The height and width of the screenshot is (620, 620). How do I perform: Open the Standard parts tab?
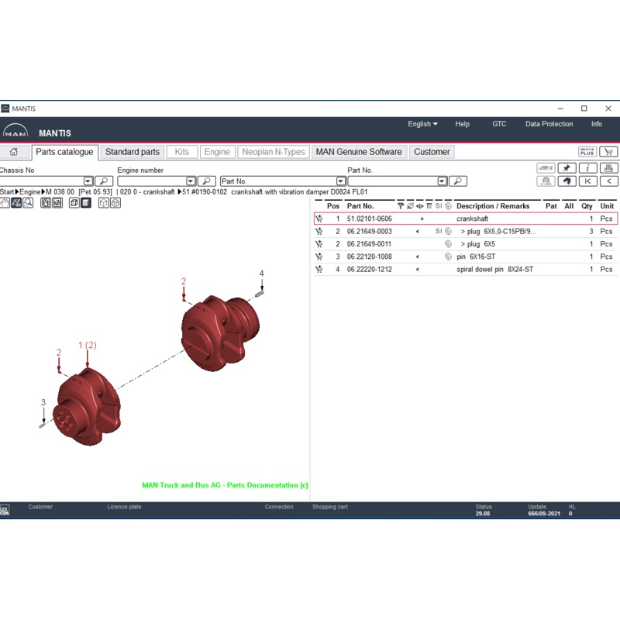point(133,152)
